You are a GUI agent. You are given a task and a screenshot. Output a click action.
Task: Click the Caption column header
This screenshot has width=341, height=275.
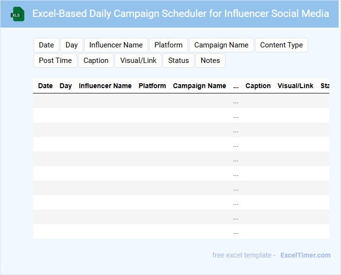click(258, 86)
